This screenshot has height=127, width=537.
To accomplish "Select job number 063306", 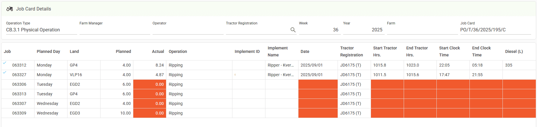I will coord(19,84).
